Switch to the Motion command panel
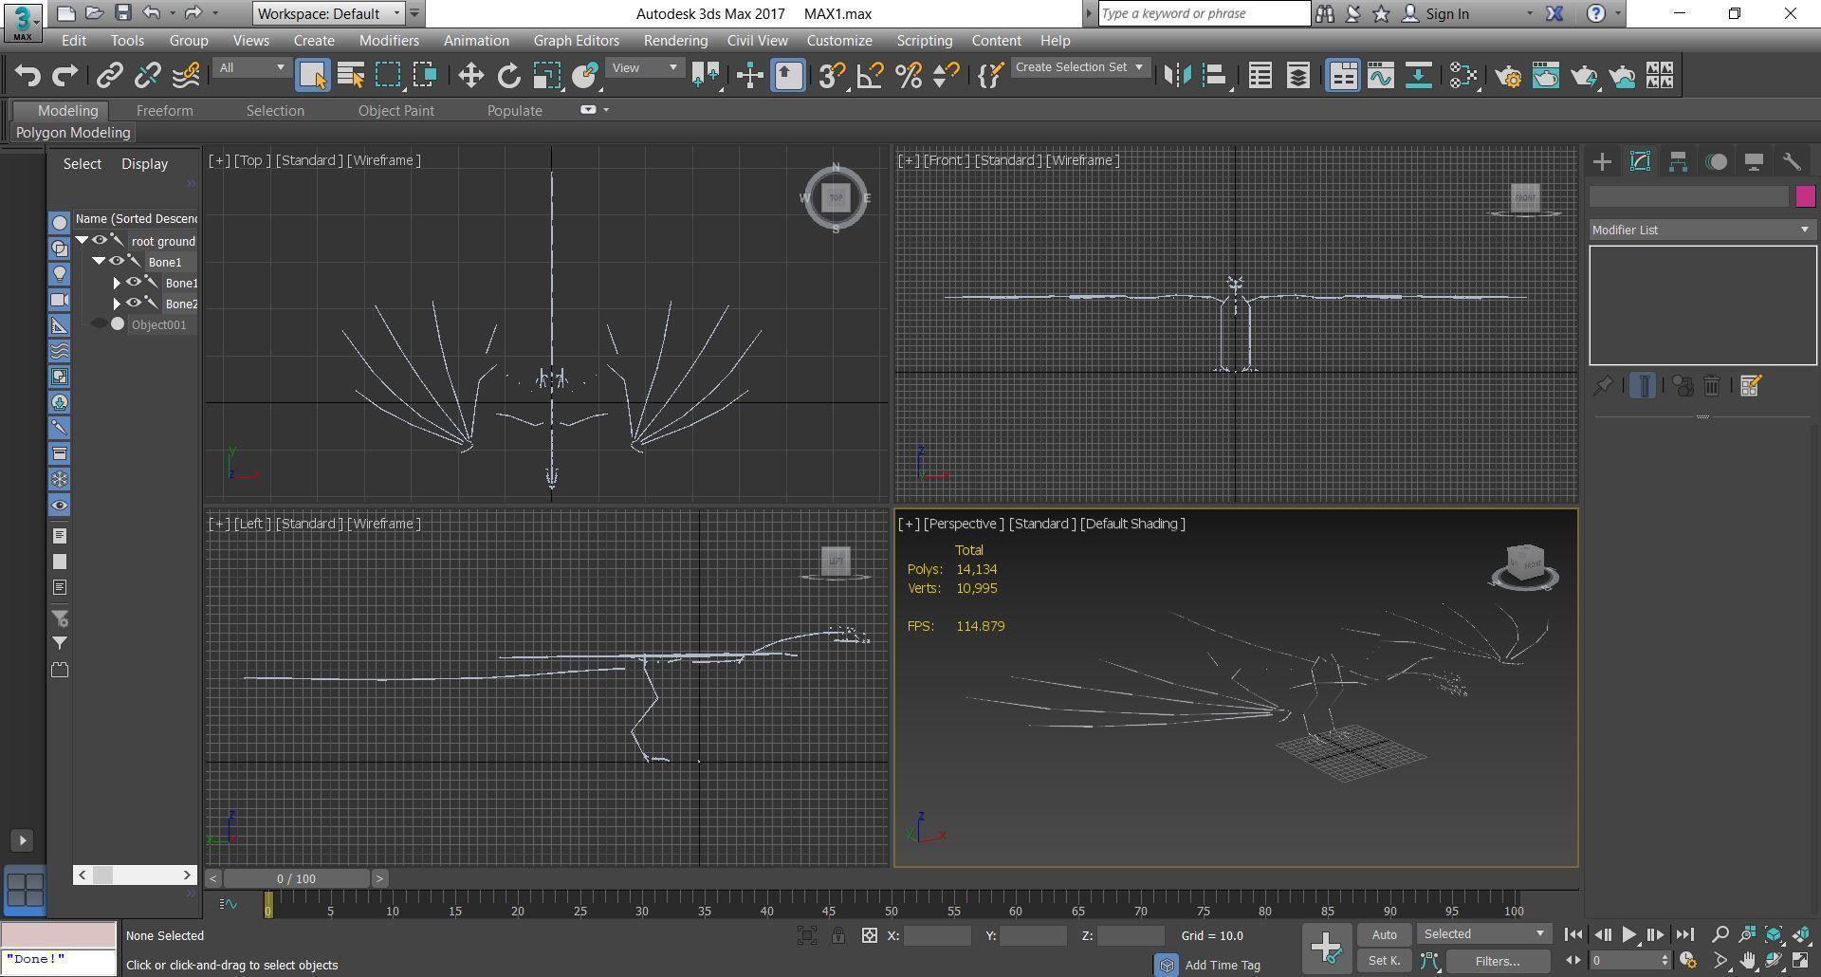 tap(1716, 161)
